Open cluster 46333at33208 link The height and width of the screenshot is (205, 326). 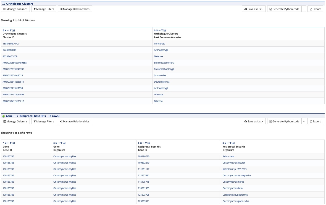(10, 56)
